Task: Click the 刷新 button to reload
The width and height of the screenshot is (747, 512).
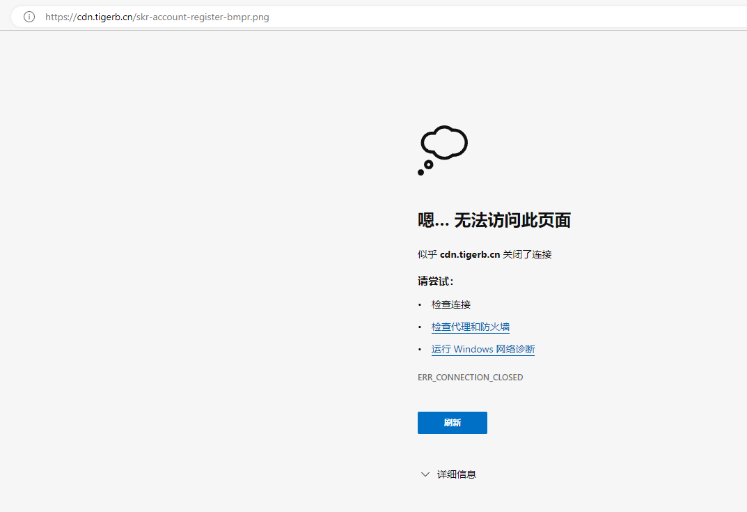Action: click(452, 422)
